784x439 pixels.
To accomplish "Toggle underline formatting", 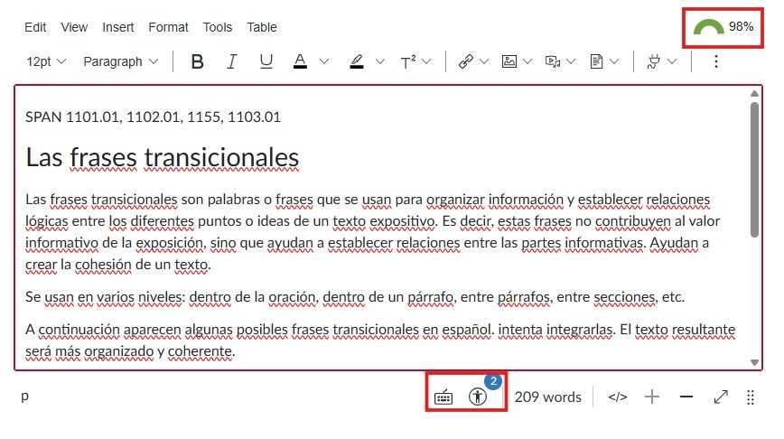I will [266, 61].
